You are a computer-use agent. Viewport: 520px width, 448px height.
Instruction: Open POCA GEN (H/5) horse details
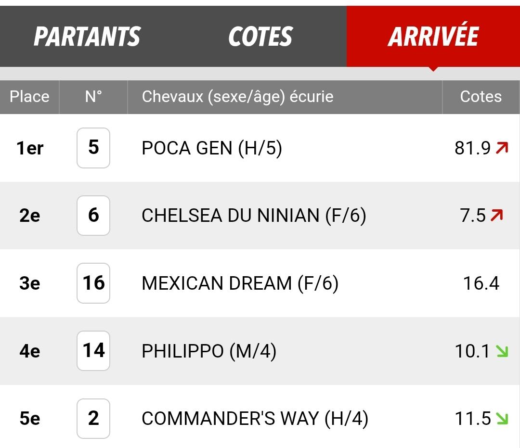click(x=211, y=148)
